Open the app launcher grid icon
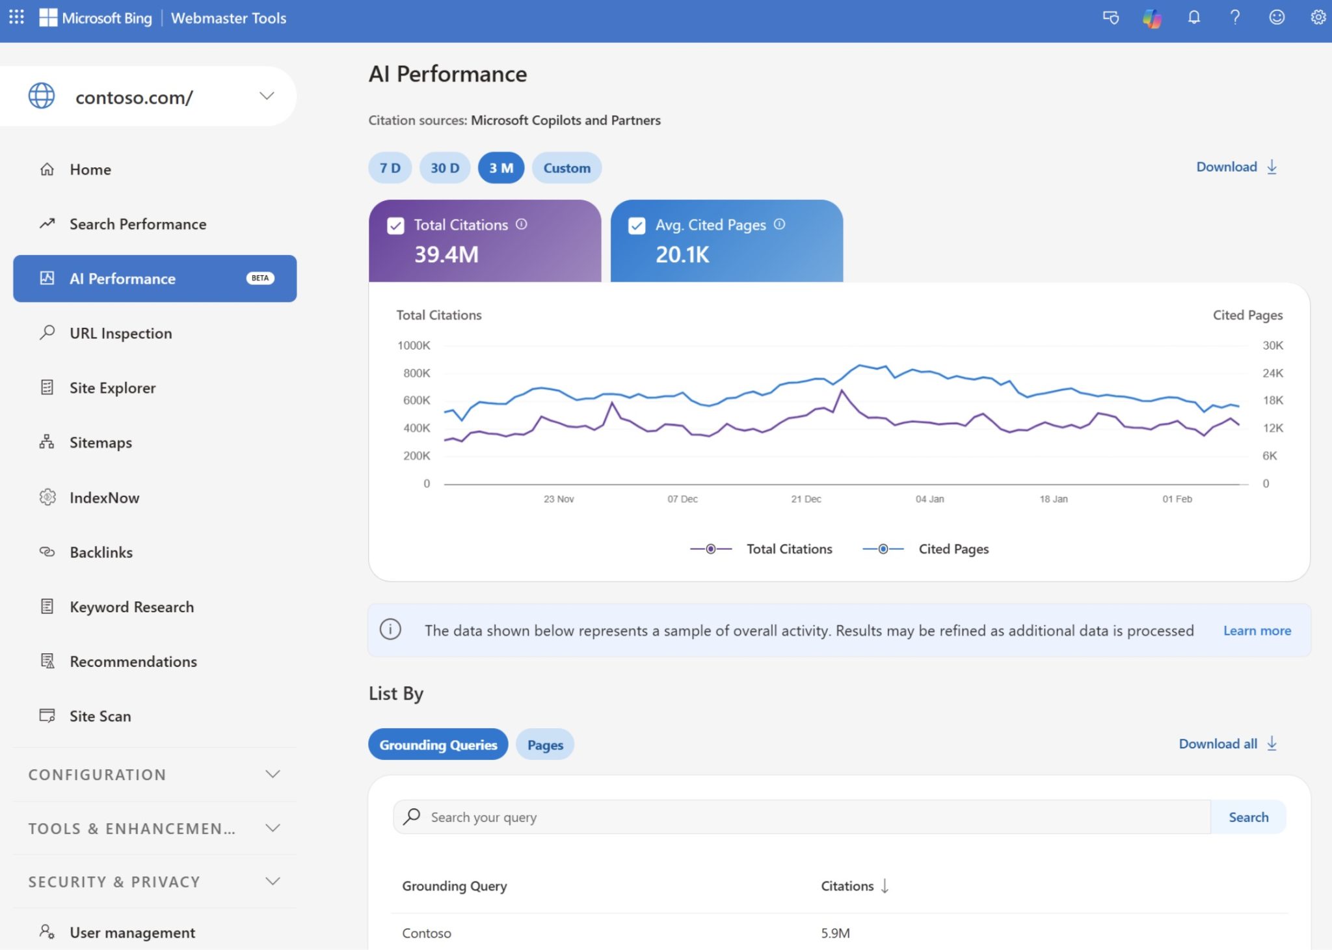 pos(16,18)
